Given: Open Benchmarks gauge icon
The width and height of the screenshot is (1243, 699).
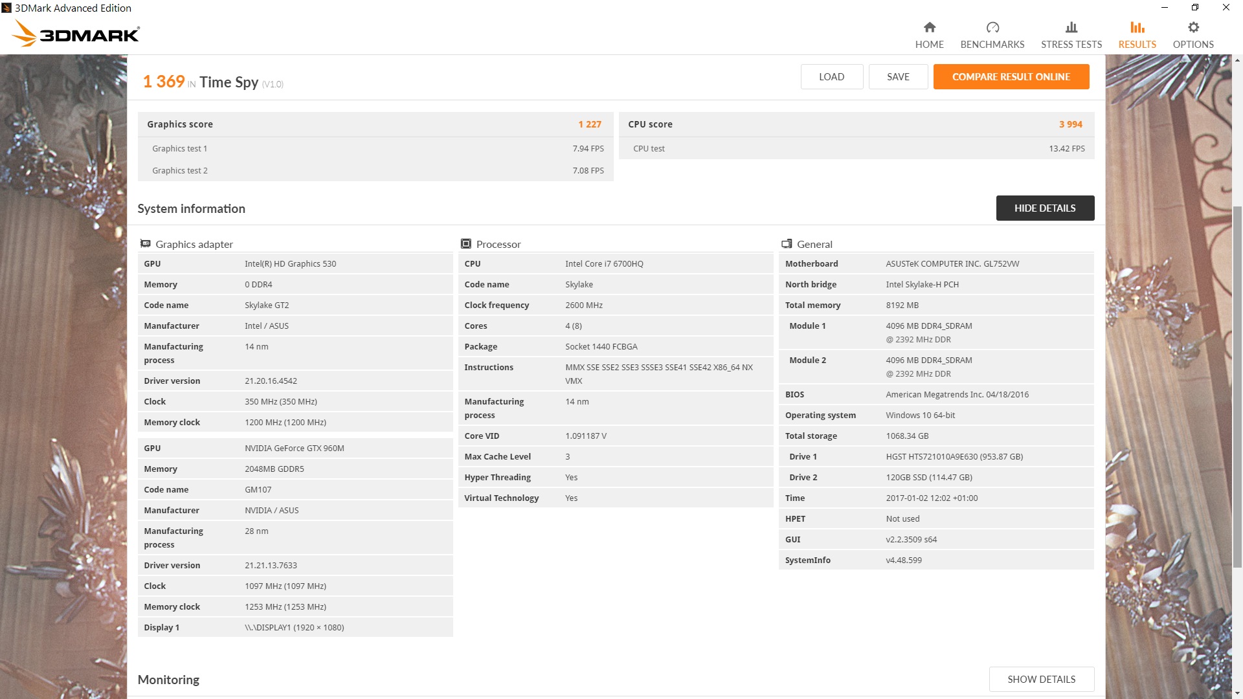Looking at the screenshot, I should coord(992,27).
